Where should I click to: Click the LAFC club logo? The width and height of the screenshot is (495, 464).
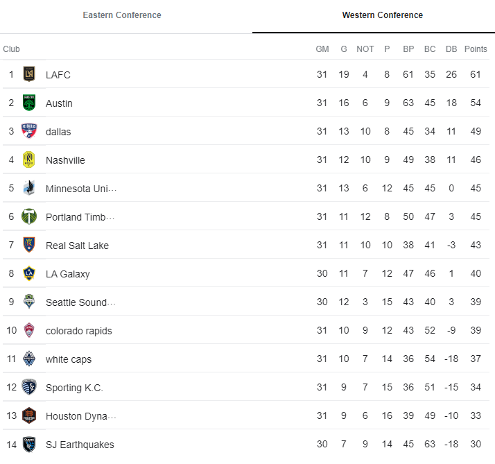point(29,74)
